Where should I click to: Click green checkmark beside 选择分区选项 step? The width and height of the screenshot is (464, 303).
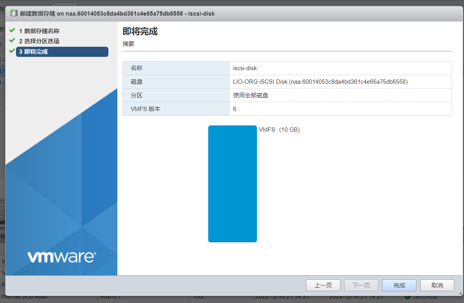pyautogui.click(x=12, y=41)
